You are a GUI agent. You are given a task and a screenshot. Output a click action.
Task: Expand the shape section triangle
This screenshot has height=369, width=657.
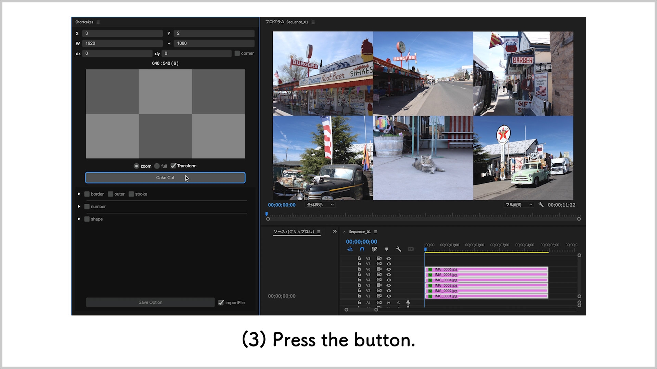coord(79,219)
